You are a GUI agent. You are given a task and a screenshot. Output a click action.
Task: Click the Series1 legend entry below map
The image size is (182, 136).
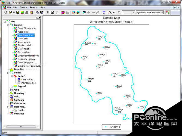click(112, 127)
